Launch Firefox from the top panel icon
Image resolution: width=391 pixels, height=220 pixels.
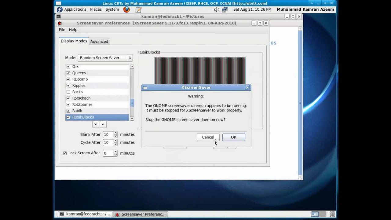click(x=126, y=9)
